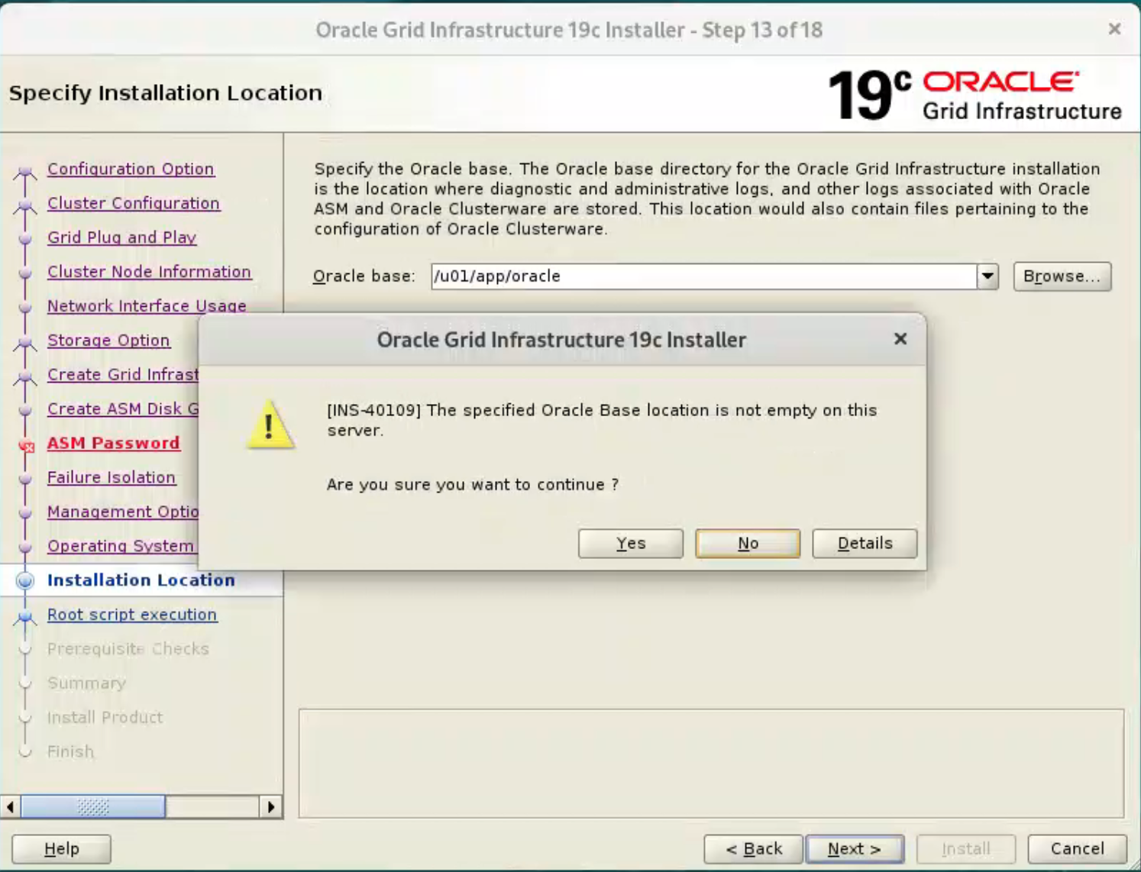
Task: Close the warning dialog with X
Action: click(x=900, y=339)
